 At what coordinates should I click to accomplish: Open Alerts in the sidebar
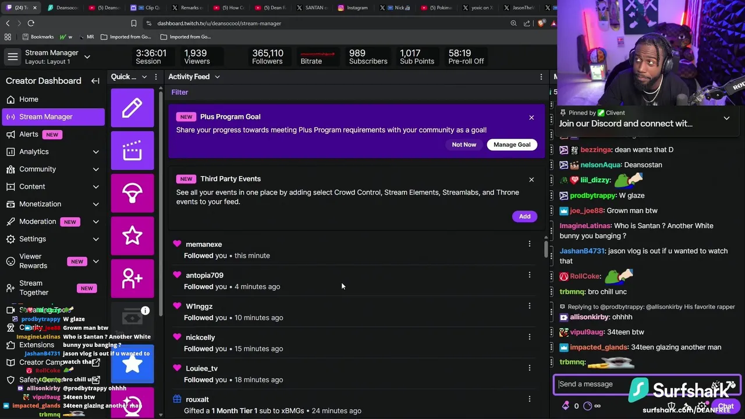click(x=54, y=134)
